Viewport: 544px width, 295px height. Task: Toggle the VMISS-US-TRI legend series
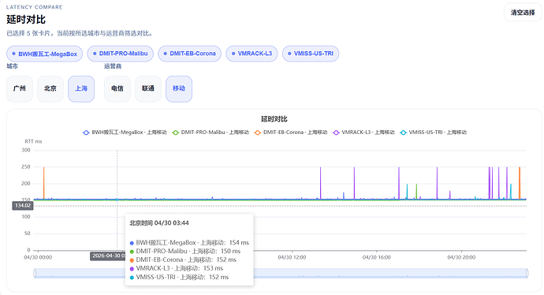click(433, 133)
